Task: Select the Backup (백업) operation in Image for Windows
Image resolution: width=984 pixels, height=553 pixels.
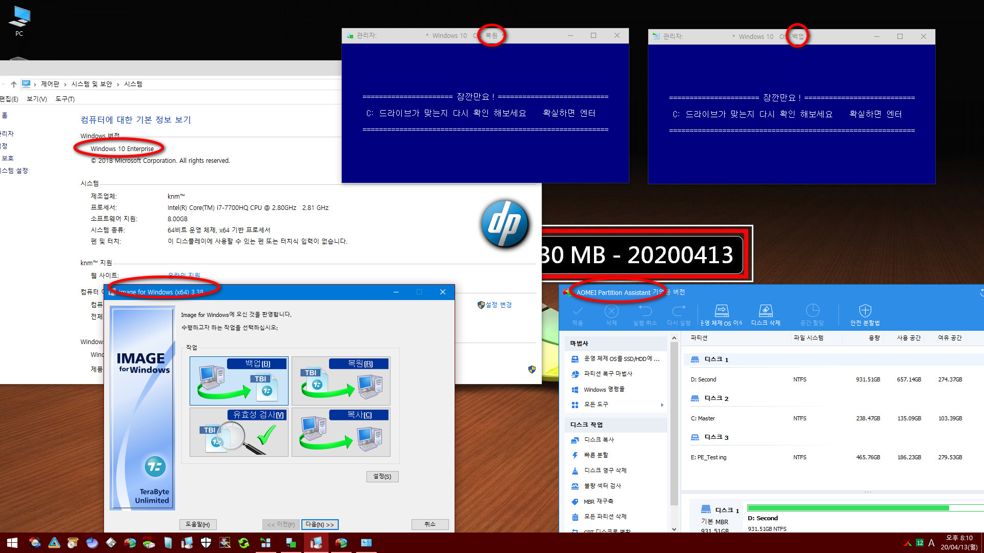Action: 239,380
